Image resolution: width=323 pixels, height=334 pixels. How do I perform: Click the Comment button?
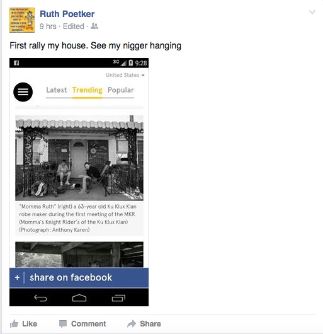click(82, 324)
